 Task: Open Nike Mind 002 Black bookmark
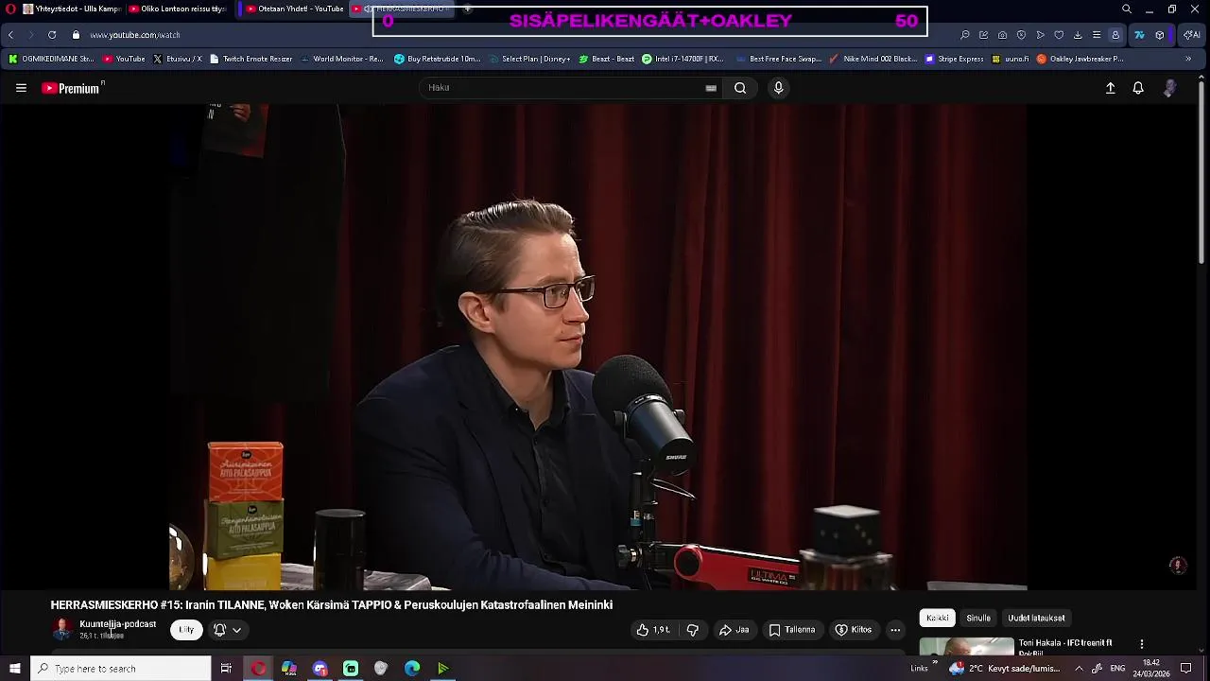point(873,59)
